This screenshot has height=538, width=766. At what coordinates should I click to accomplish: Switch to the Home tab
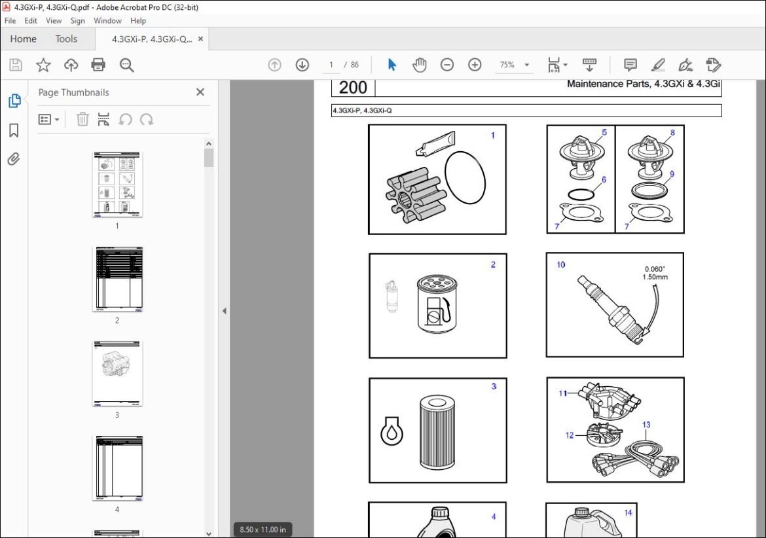click(x=24, y=39)
